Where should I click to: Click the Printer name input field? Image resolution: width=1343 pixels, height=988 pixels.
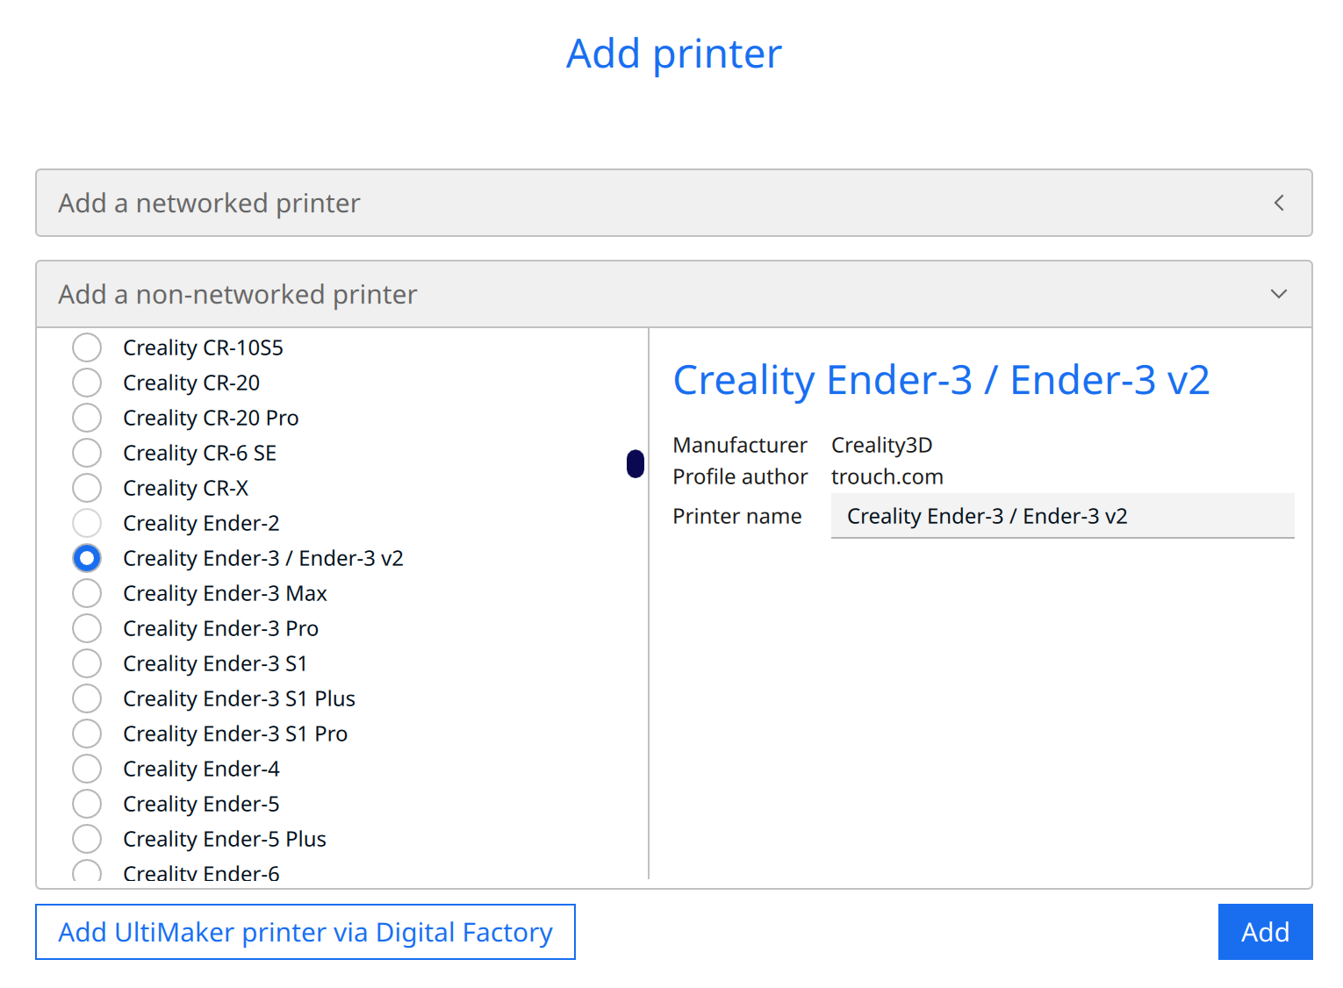(x=1062, y=516)
